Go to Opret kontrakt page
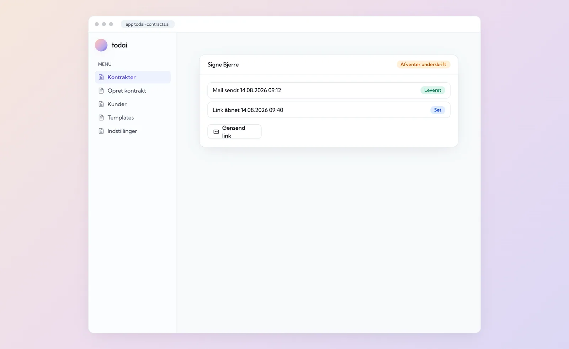The height and width of the screenshot is (349, 569). point(133,90)
